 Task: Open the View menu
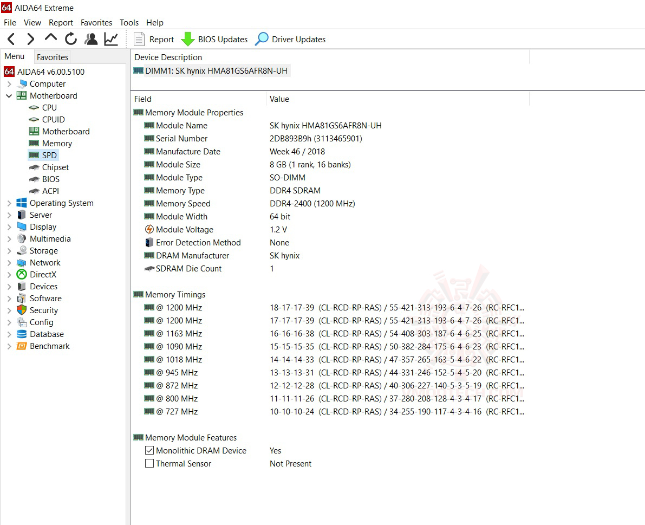click(x=32, y=23)
